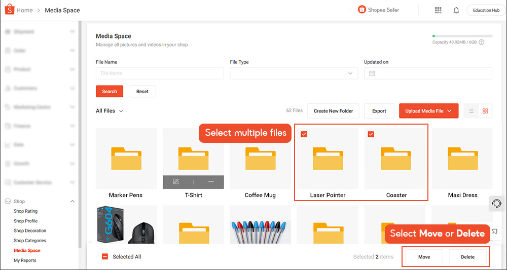Click the Shopee bag logo
The height and width of the screenshot is (270, 507).
click(9, 10)
